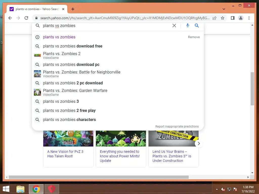
Task: Click the muted volume tray icon
Action: click(x=223, y=189)
